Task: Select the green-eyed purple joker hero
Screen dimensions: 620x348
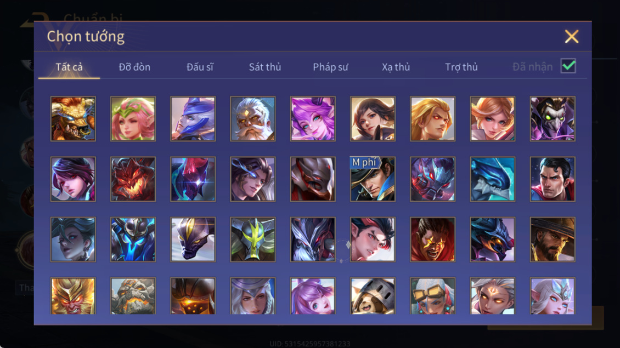Action: (553, 119)
